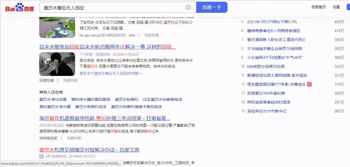350x167 pixels.
Task: Open hot search 2021年1月CPI同比下降0.3%
Action: click(x=272, y=22)
